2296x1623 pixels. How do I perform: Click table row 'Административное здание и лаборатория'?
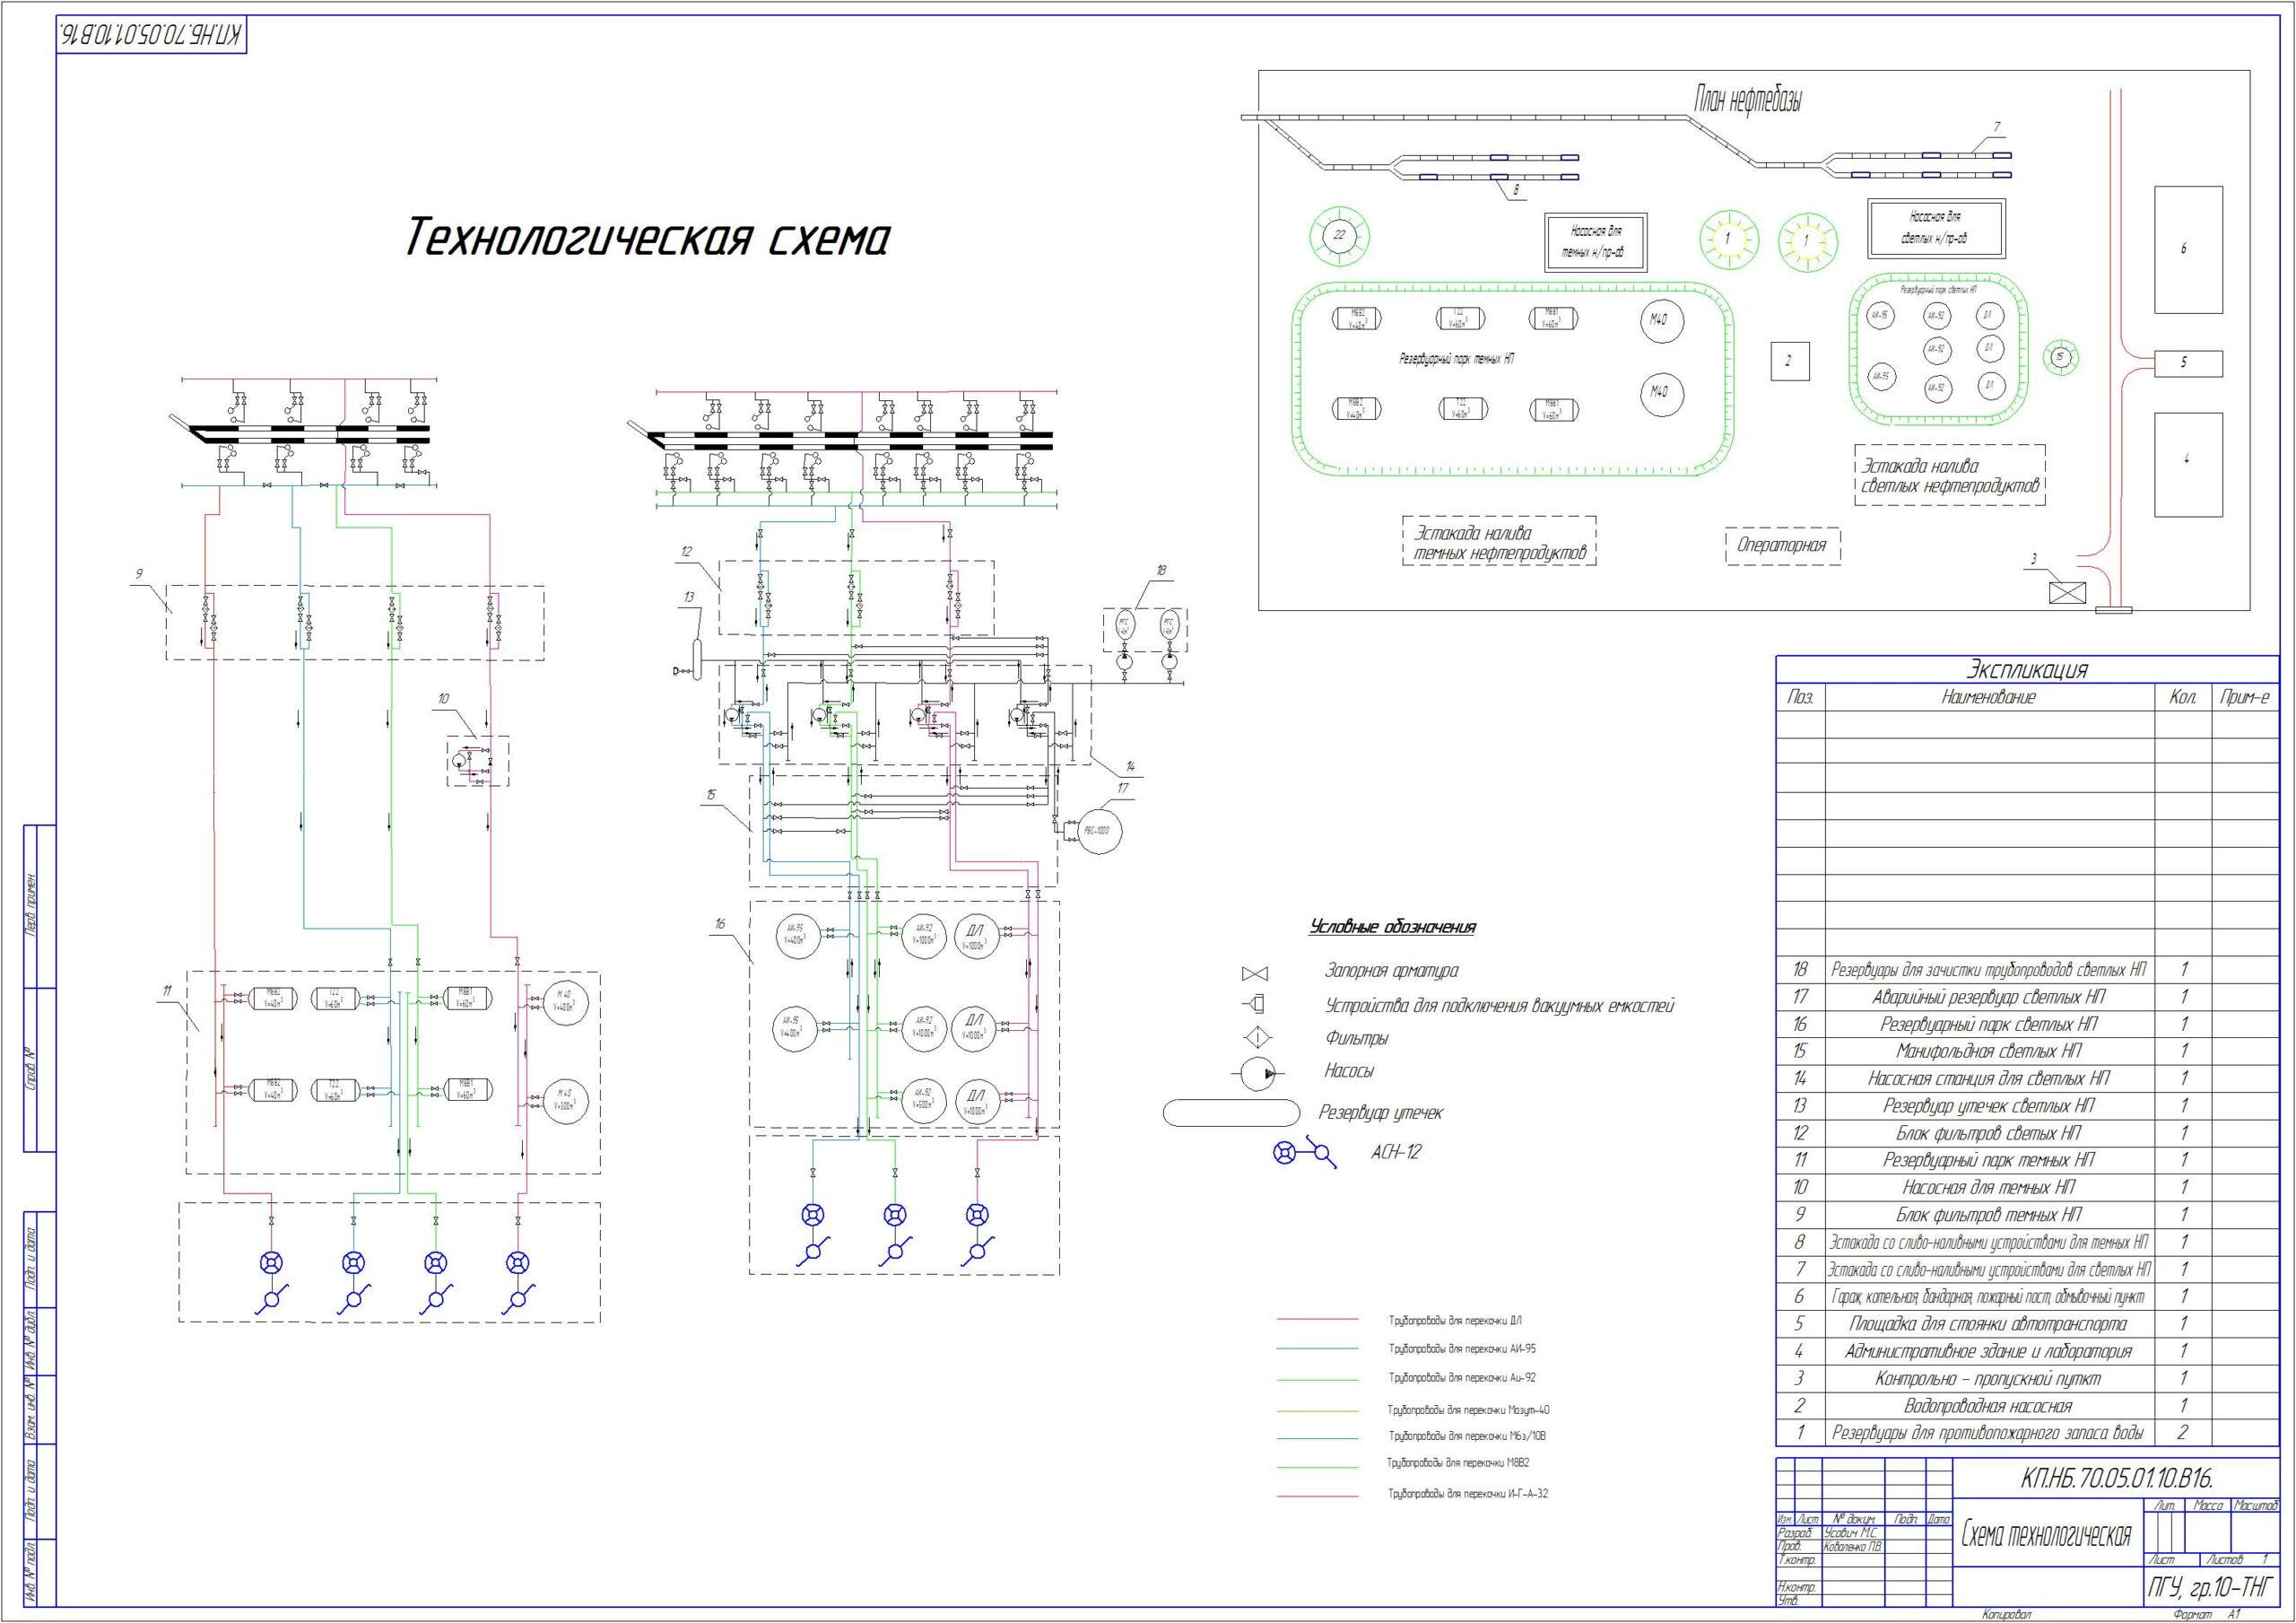tap(2027, 1351)
